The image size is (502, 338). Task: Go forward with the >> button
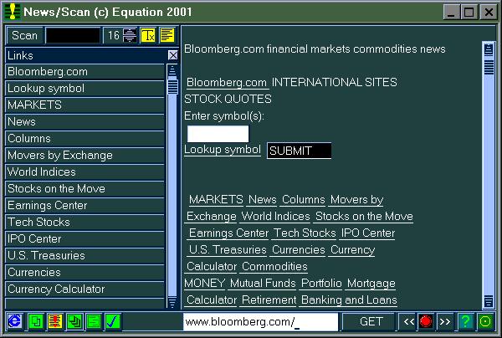[x=444, y=321]
